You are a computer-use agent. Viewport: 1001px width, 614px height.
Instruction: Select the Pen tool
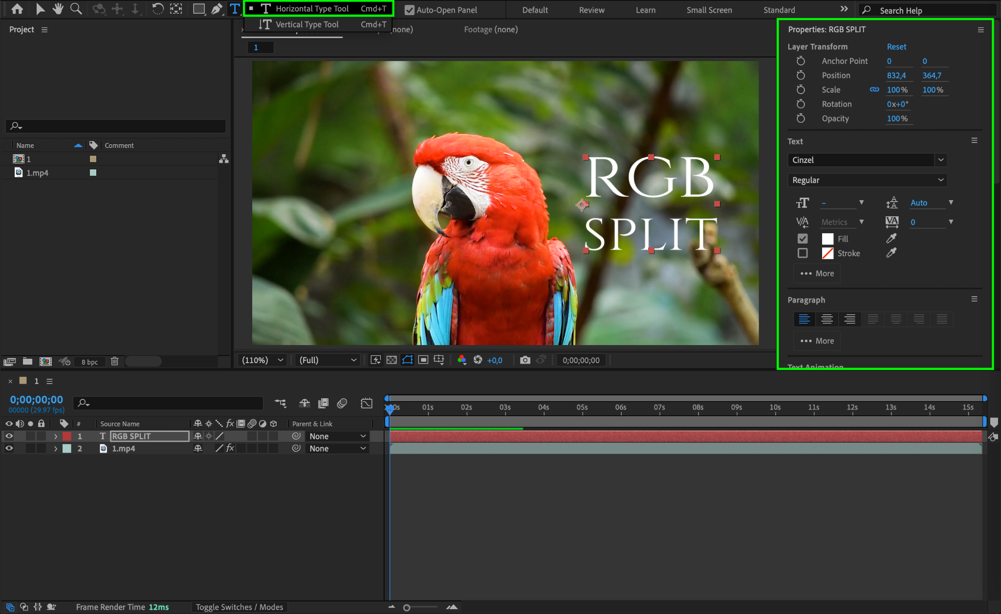tap(217, 9)
